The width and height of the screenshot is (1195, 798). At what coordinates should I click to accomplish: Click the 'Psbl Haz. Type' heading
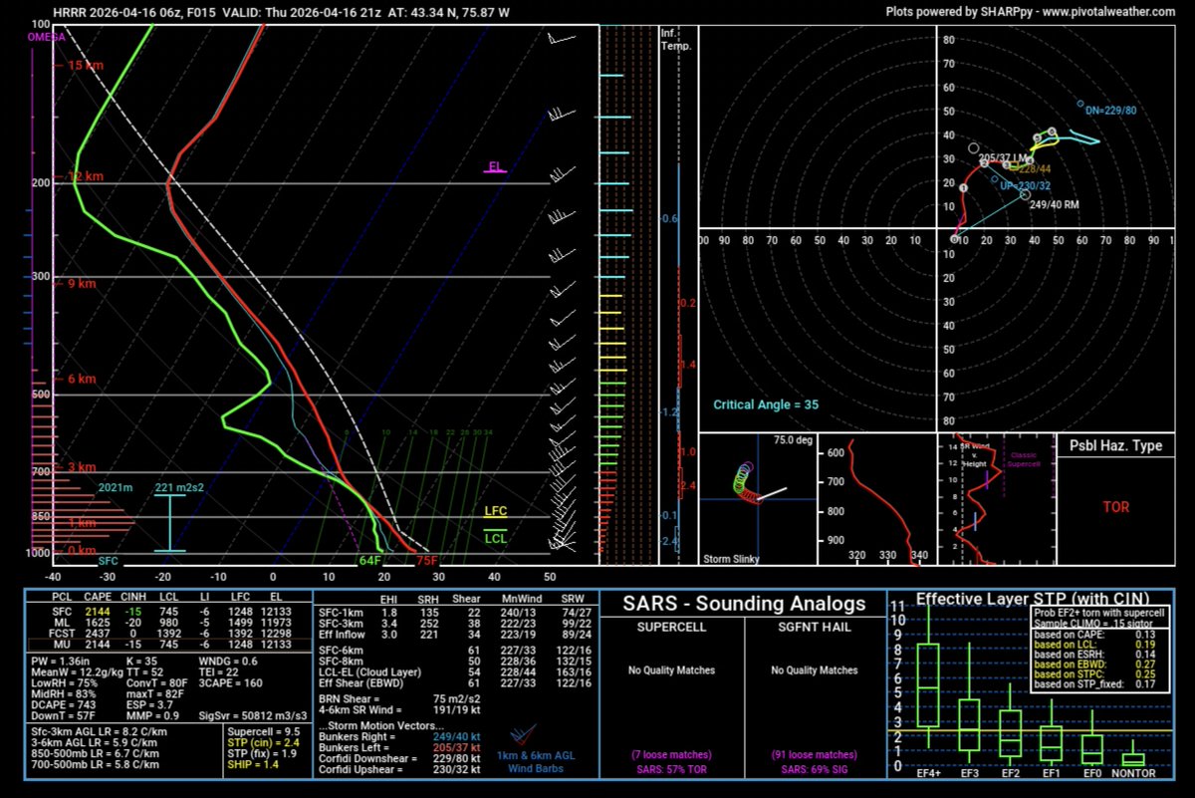click(1114, 446)
